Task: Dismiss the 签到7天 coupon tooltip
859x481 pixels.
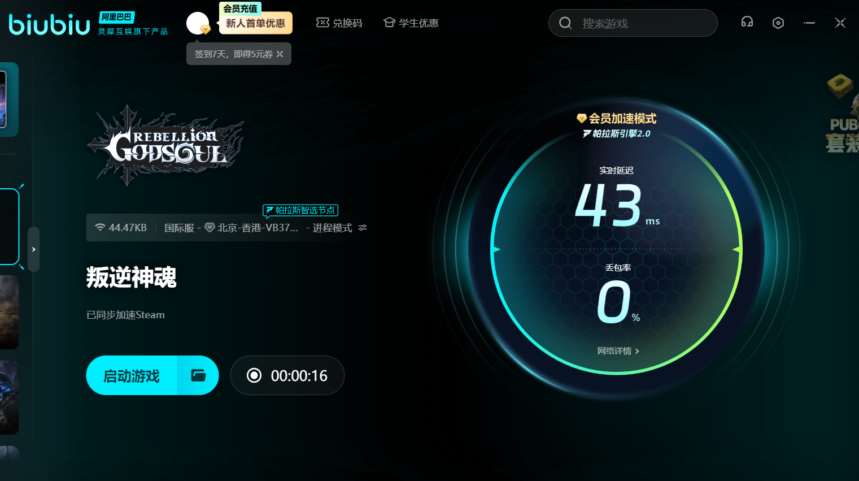Action: 280,54
